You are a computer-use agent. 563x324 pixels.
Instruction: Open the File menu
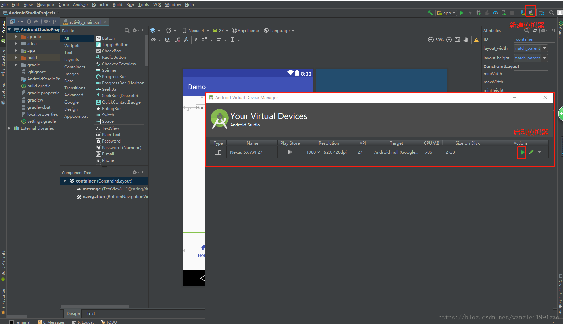coord(4,4)
